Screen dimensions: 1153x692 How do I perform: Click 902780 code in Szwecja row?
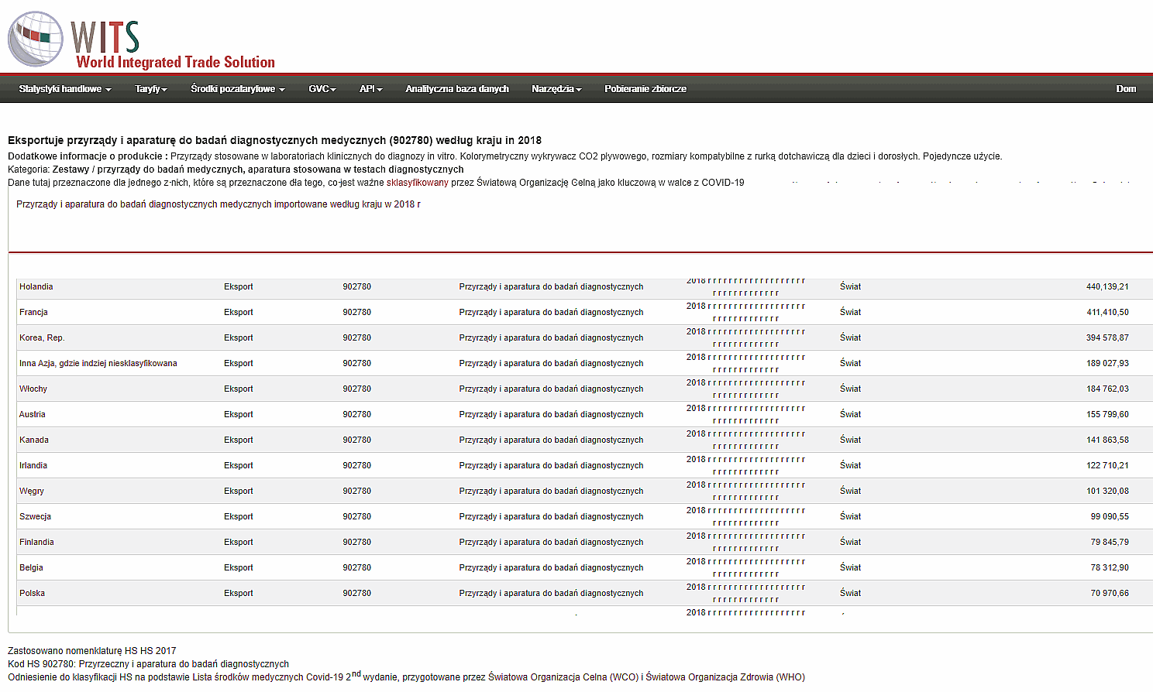point(357,516)
